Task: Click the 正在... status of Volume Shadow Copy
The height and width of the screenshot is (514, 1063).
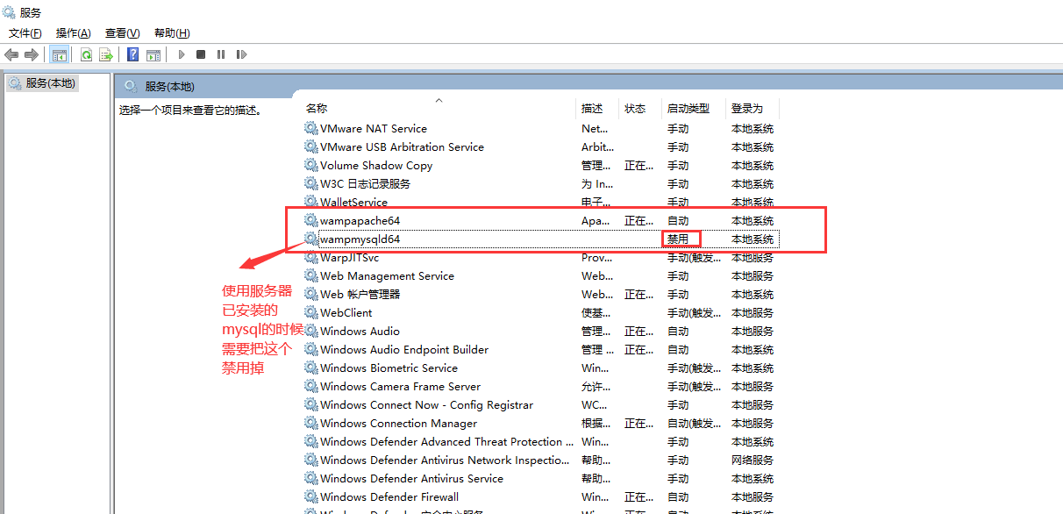Action: [639, 165]
